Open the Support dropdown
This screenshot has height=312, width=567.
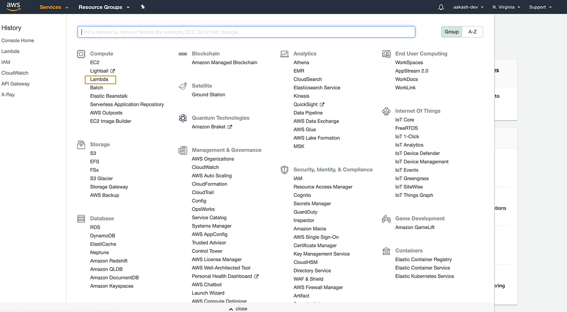540,7
